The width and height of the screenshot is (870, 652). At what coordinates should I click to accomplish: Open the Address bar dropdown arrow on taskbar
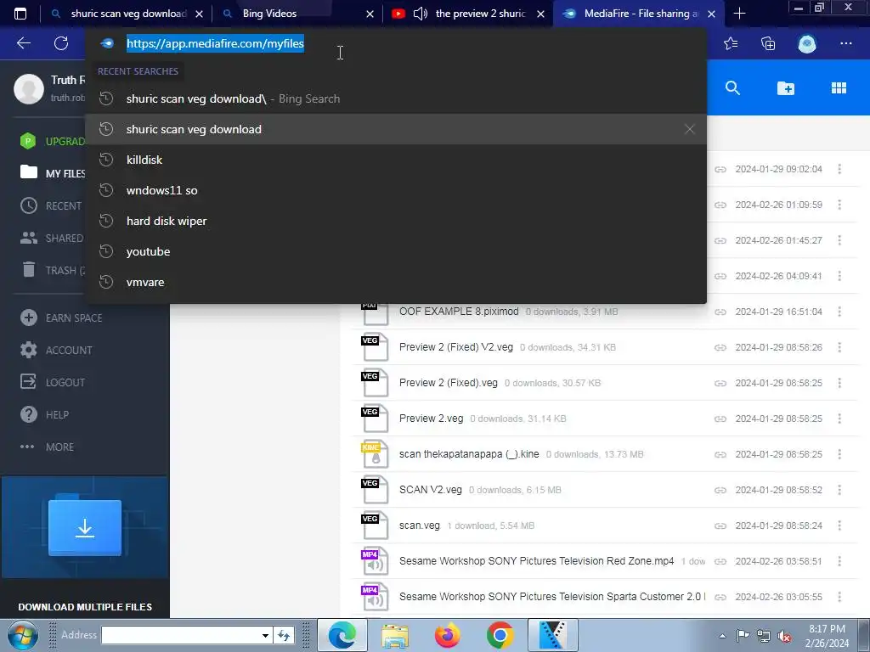(x=265, y=635)
